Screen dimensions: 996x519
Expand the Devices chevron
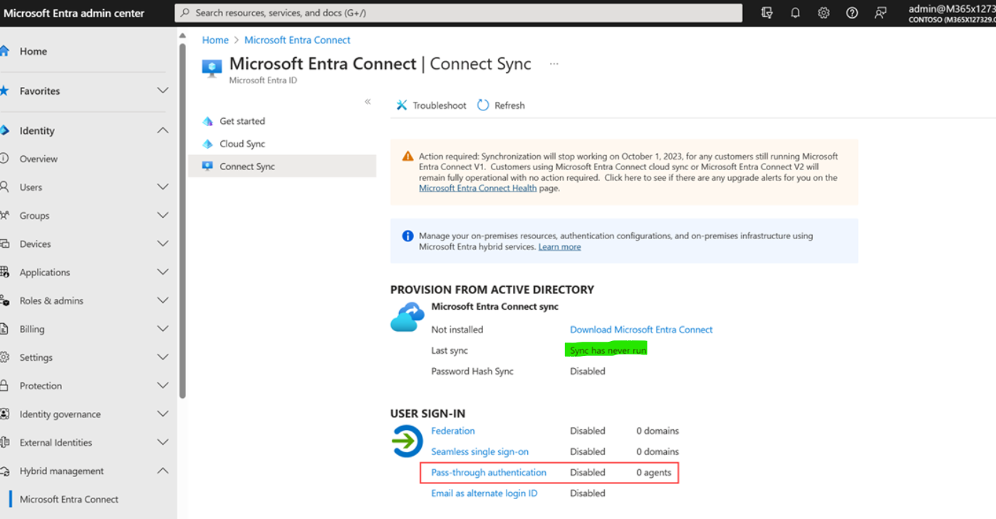click(162, 244)
